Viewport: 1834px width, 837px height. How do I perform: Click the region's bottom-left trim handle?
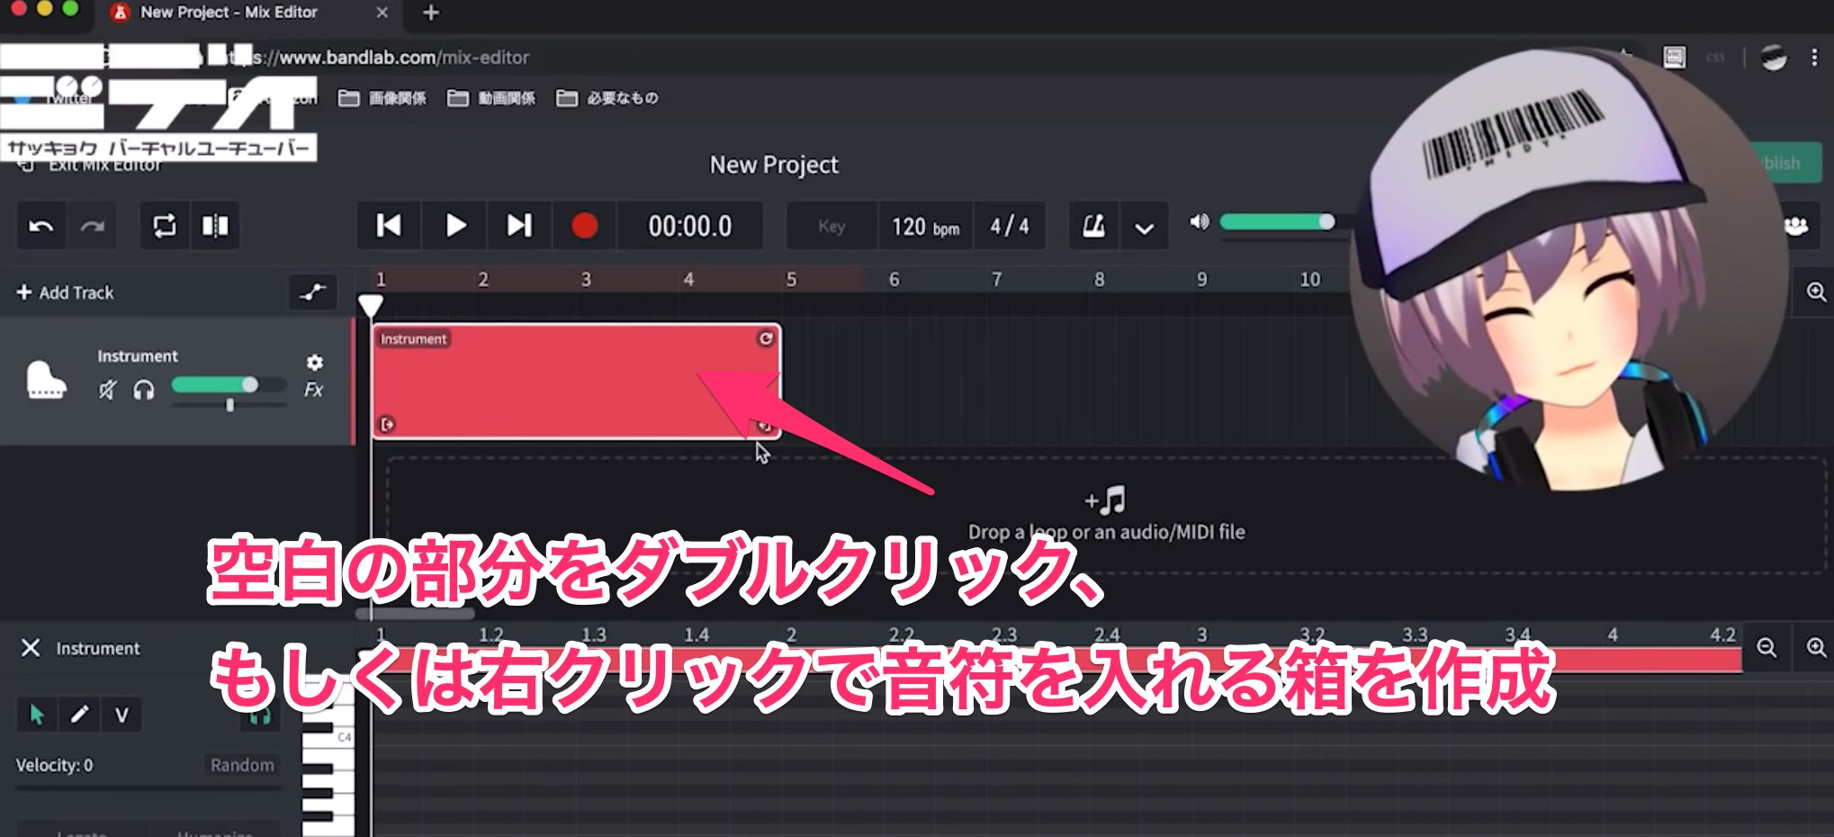pos(387,424)
